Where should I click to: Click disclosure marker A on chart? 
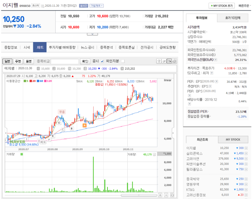pyautogui.click(x=84, y=125)
